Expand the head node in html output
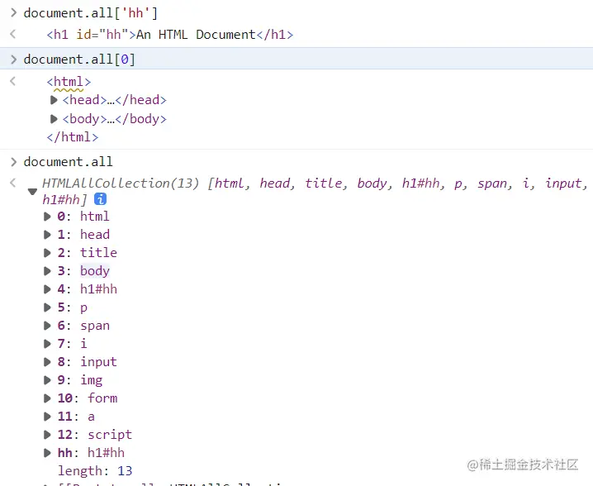 54,100
